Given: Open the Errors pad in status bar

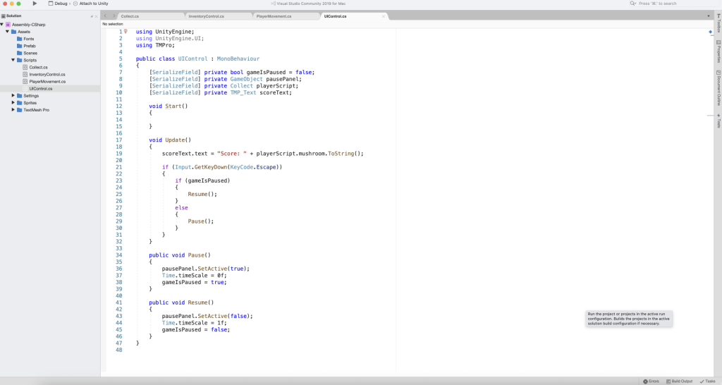Looking at the screenshot, I should tap(650, 381).
